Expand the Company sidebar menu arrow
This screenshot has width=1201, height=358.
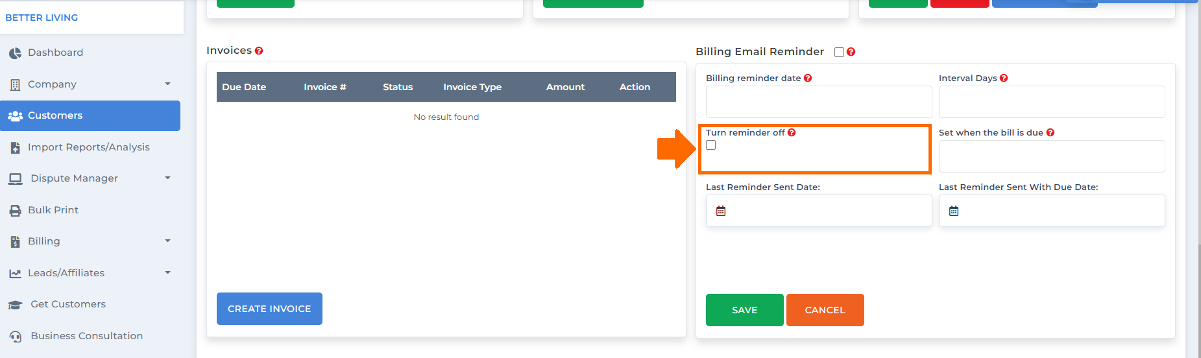pyautogui.click(x=167, y=84)
